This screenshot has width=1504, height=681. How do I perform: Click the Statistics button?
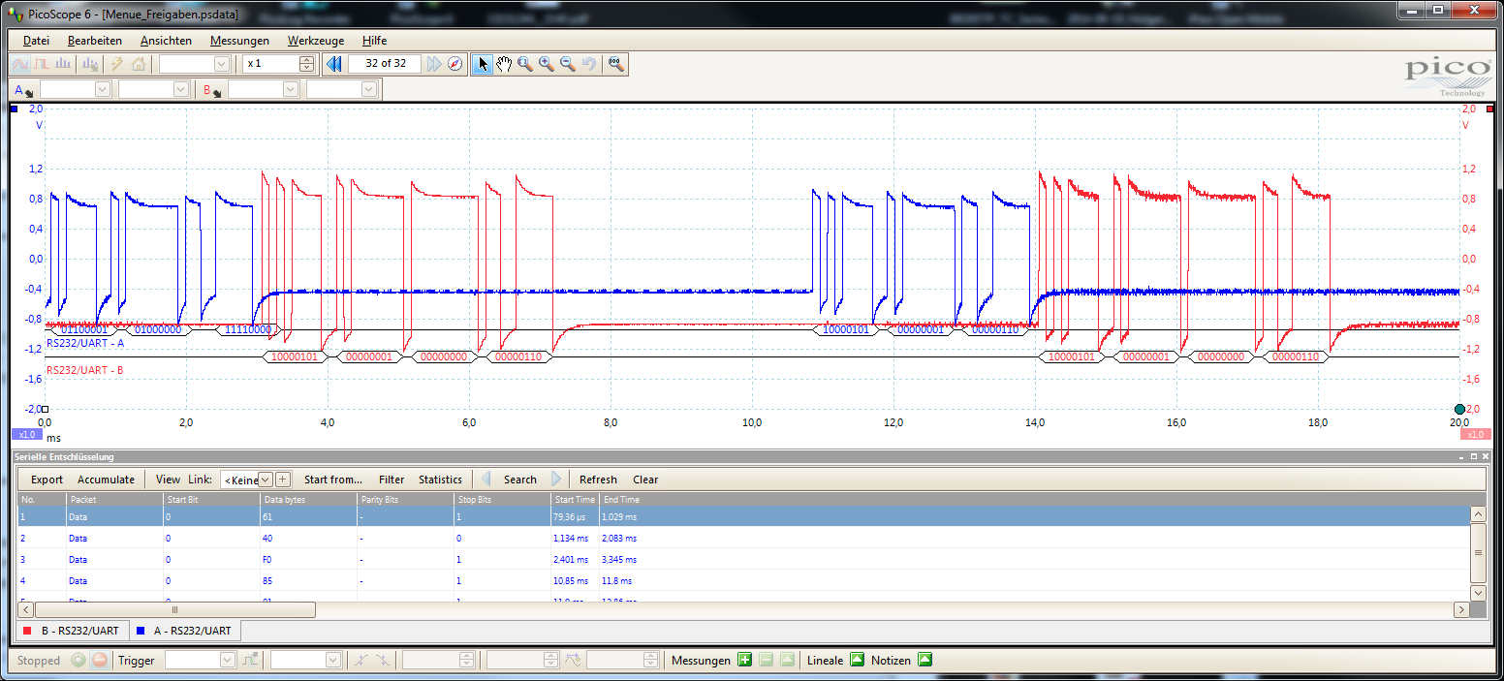coord(440,480)
